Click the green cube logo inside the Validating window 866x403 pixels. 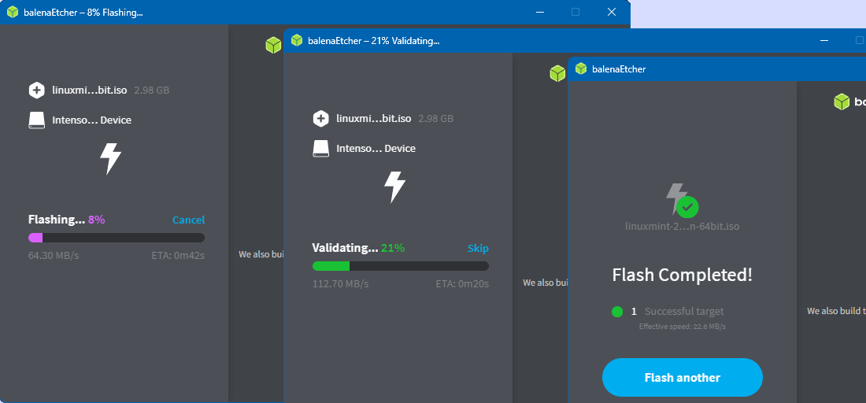[x=557, y=73]
